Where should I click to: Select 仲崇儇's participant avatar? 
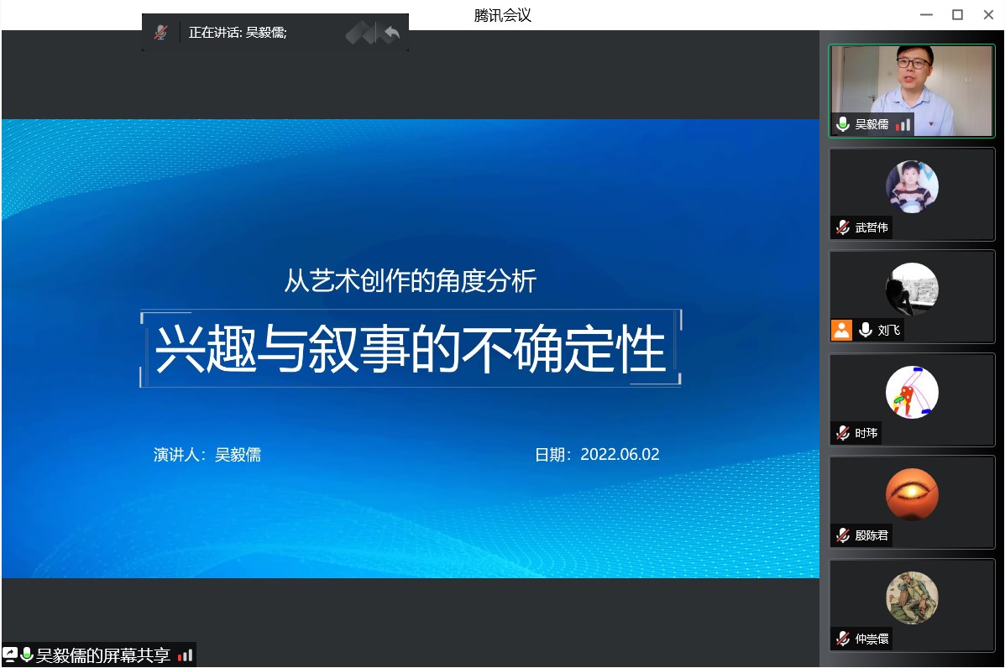pyautogui.click(x=912, y=598)
